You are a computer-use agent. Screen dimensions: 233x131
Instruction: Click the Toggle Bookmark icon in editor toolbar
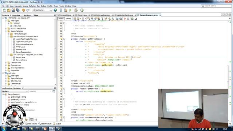tap(113, 19)
